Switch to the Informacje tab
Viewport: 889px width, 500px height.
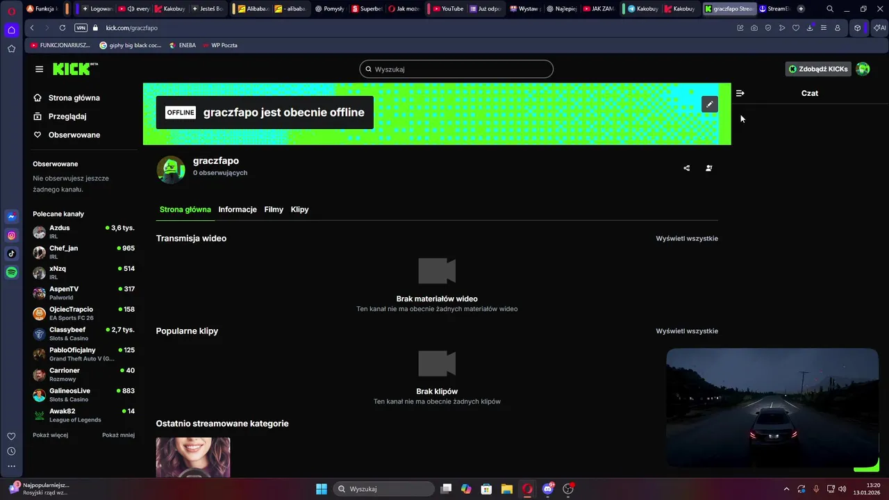(238, 210)
